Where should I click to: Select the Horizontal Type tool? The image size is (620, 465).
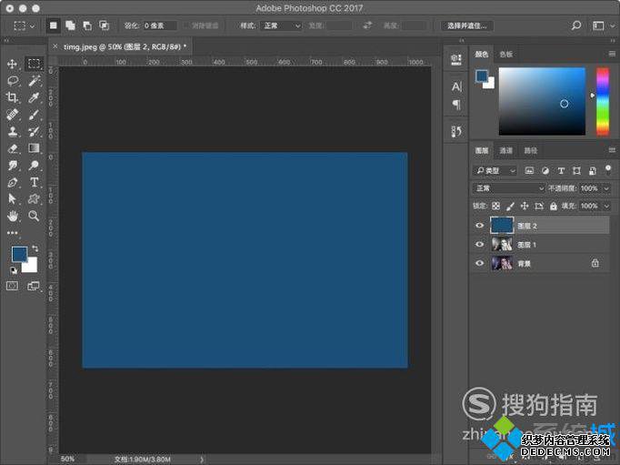click(34, 182)
